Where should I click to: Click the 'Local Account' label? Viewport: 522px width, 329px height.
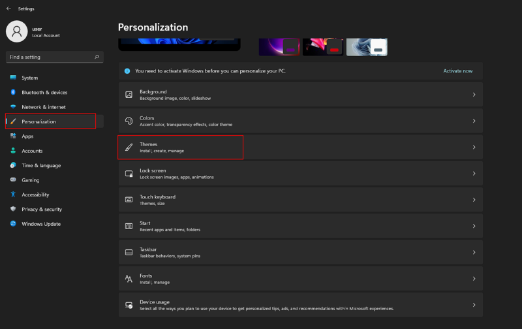[x=46, y=35]
